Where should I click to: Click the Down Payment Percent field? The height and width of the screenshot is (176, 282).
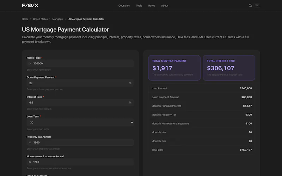(80, 83)
